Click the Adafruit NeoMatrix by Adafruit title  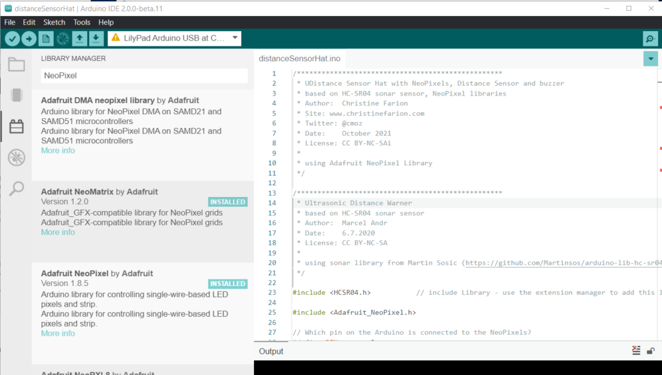[99, 192]
